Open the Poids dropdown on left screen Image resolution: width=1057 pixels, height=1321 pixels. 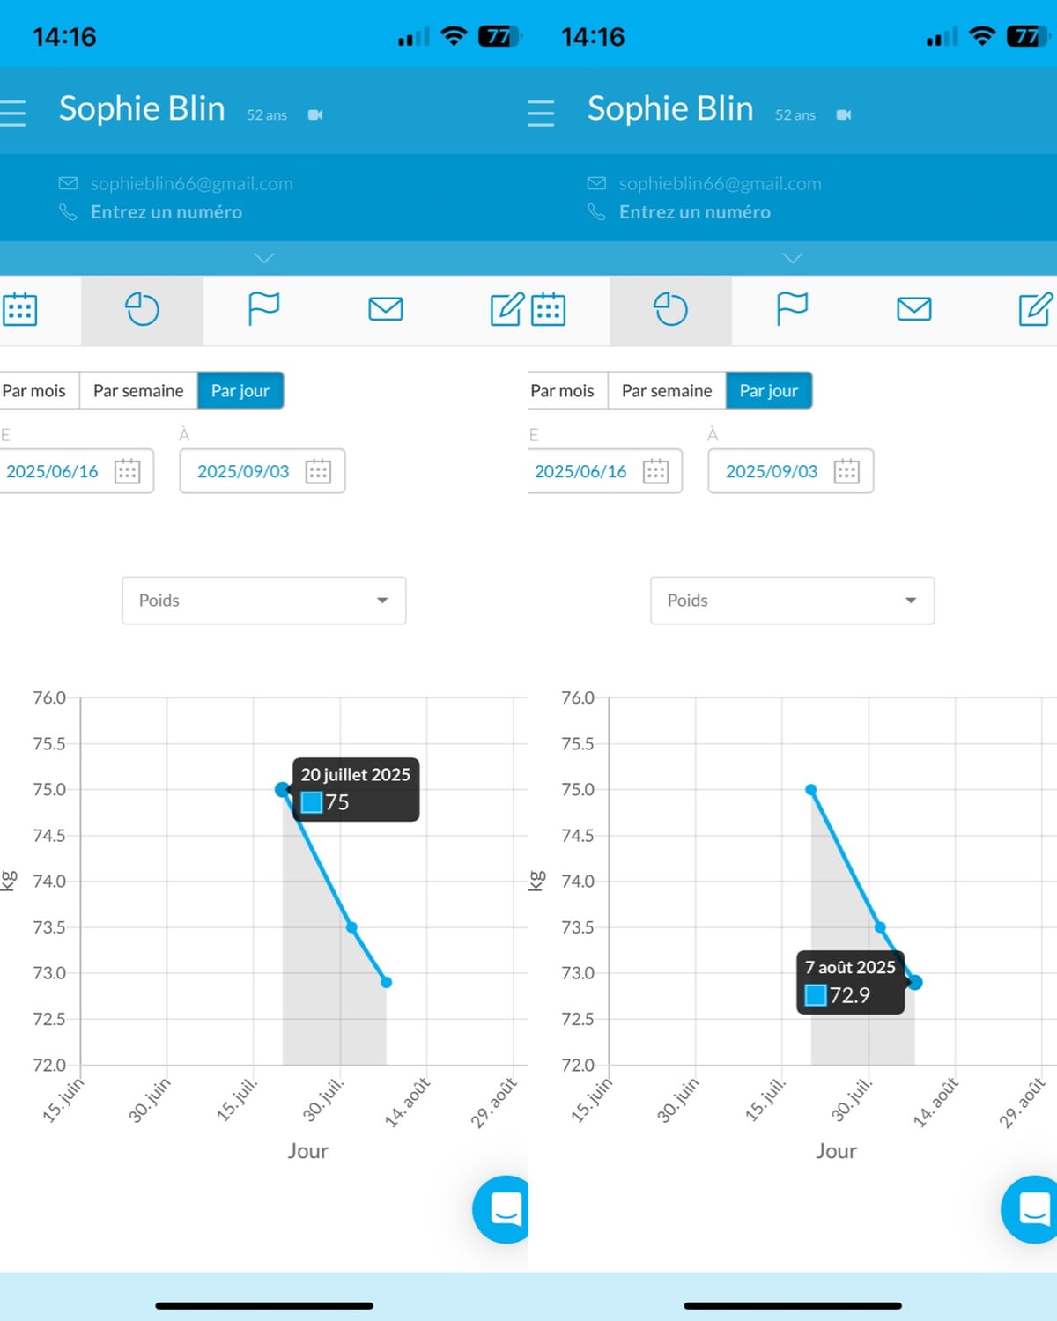(264, 601)
